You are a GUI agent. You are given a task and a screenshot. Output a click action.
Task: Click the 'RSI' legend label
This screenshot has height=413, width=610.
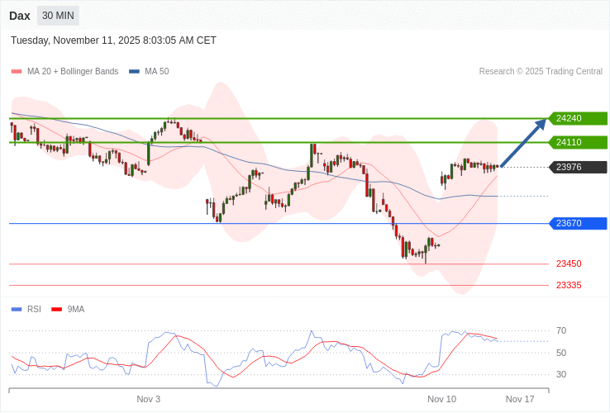pyautogui.click(x=34, y=310)
